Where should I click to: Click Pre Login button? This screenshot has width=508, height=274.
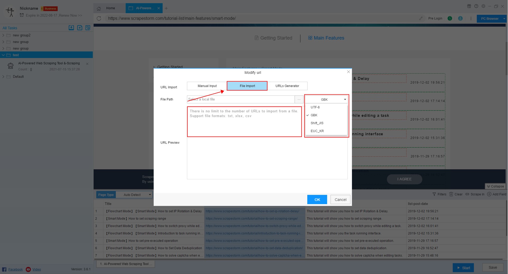435,18
